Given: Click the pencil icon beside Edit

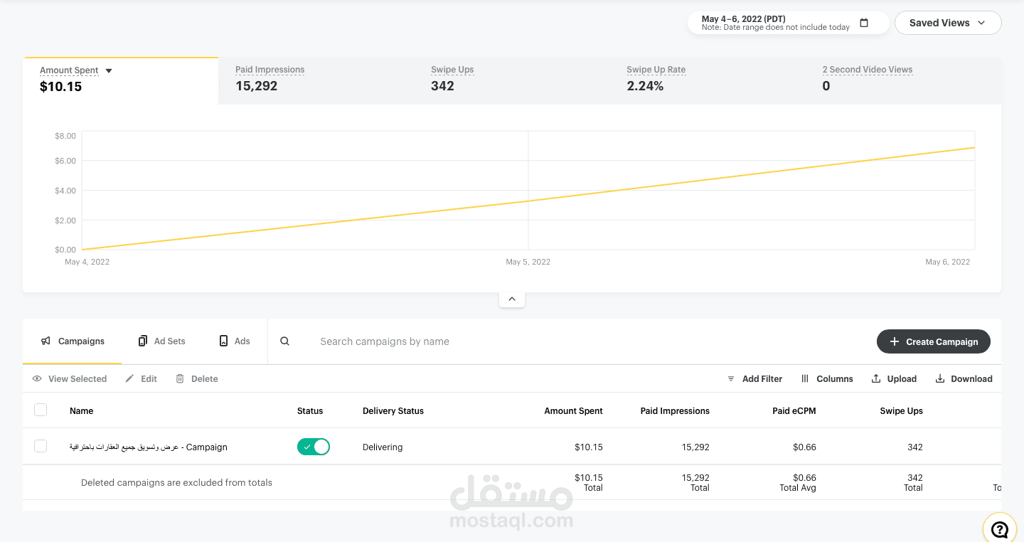Looking at the screenshot, I should [129, 379].
